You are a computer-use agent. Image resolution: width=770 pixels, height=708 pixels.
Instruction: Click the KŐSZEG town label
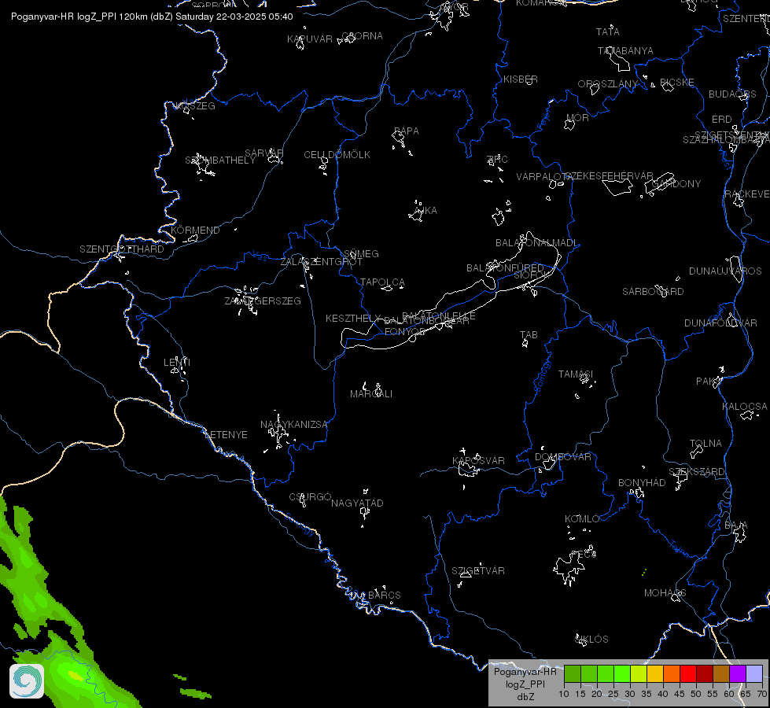(x=196, y=106)
